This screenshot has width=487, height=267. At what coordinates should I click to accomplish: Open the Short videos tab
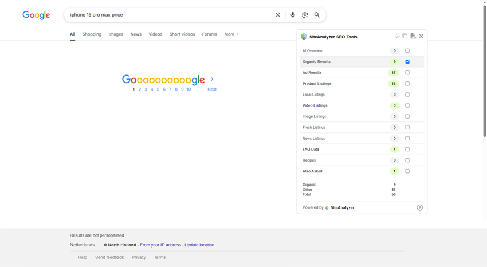point(182,34)
